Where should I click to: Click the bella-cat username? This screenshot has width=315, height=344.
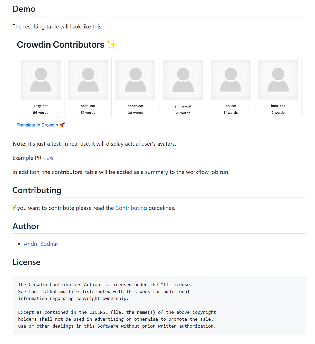[x=88, y=106]
